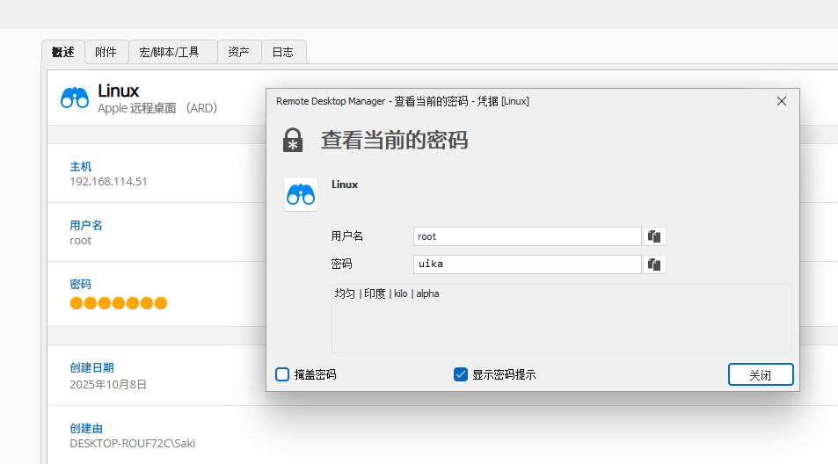Click the orange masked password dots

point(119,303)
